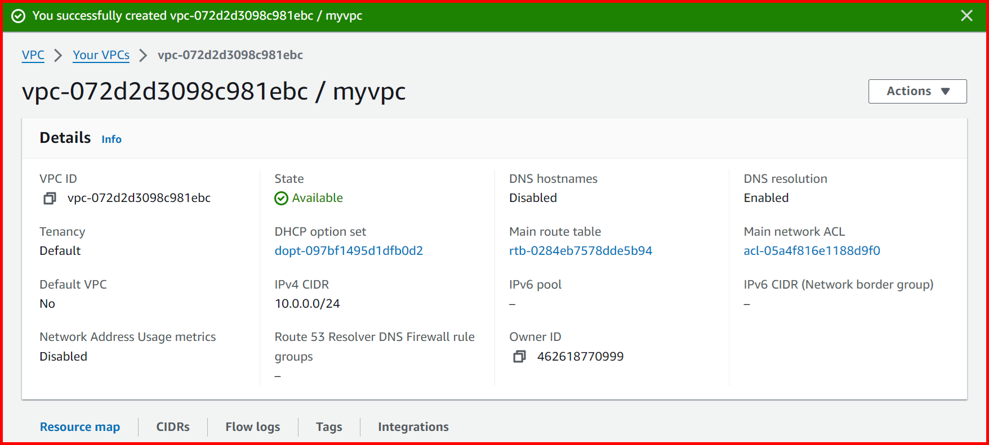Click the Resource map tab
This screenshot has height=445, width=989.
pos(79,427)
